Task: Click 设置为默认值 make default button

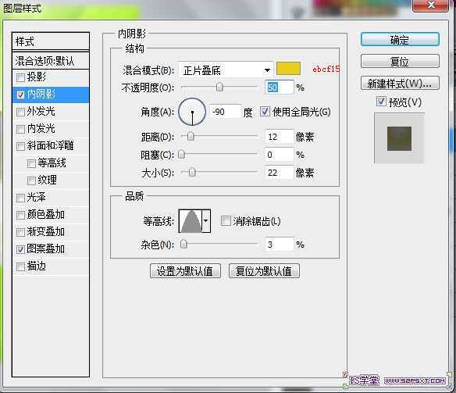Action: [185, 271]
